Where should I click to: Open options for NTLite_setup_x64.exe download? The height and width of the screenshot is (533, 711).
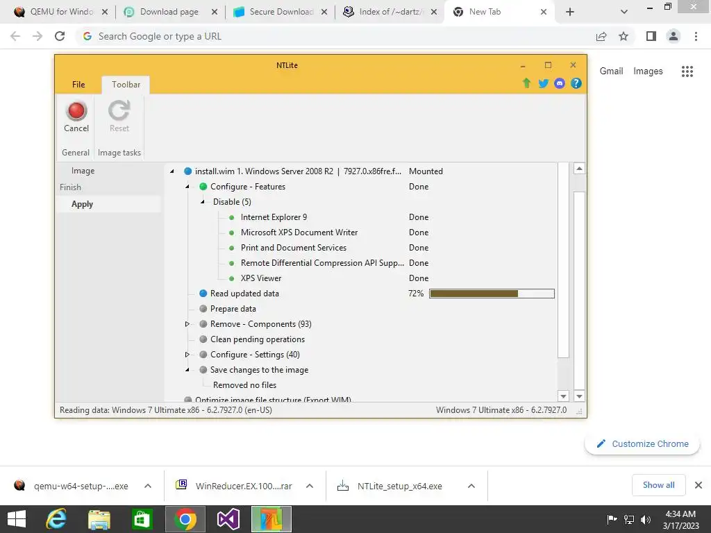471,486
